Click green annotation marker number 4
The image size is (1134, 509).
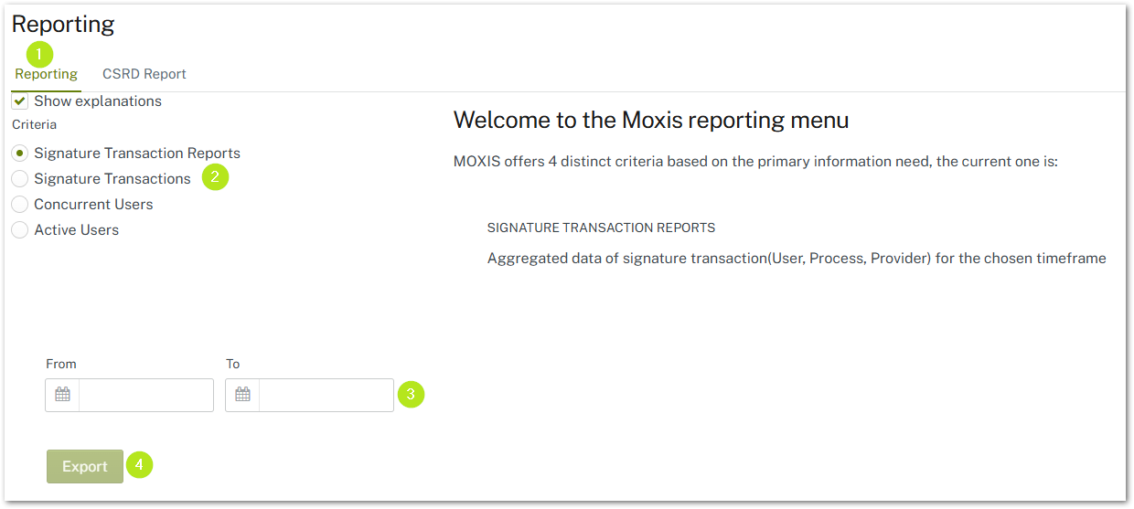(139, 465)
